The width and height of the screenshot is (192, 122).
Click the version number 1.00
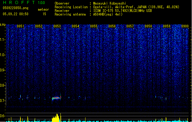click(x=42, y=3)
